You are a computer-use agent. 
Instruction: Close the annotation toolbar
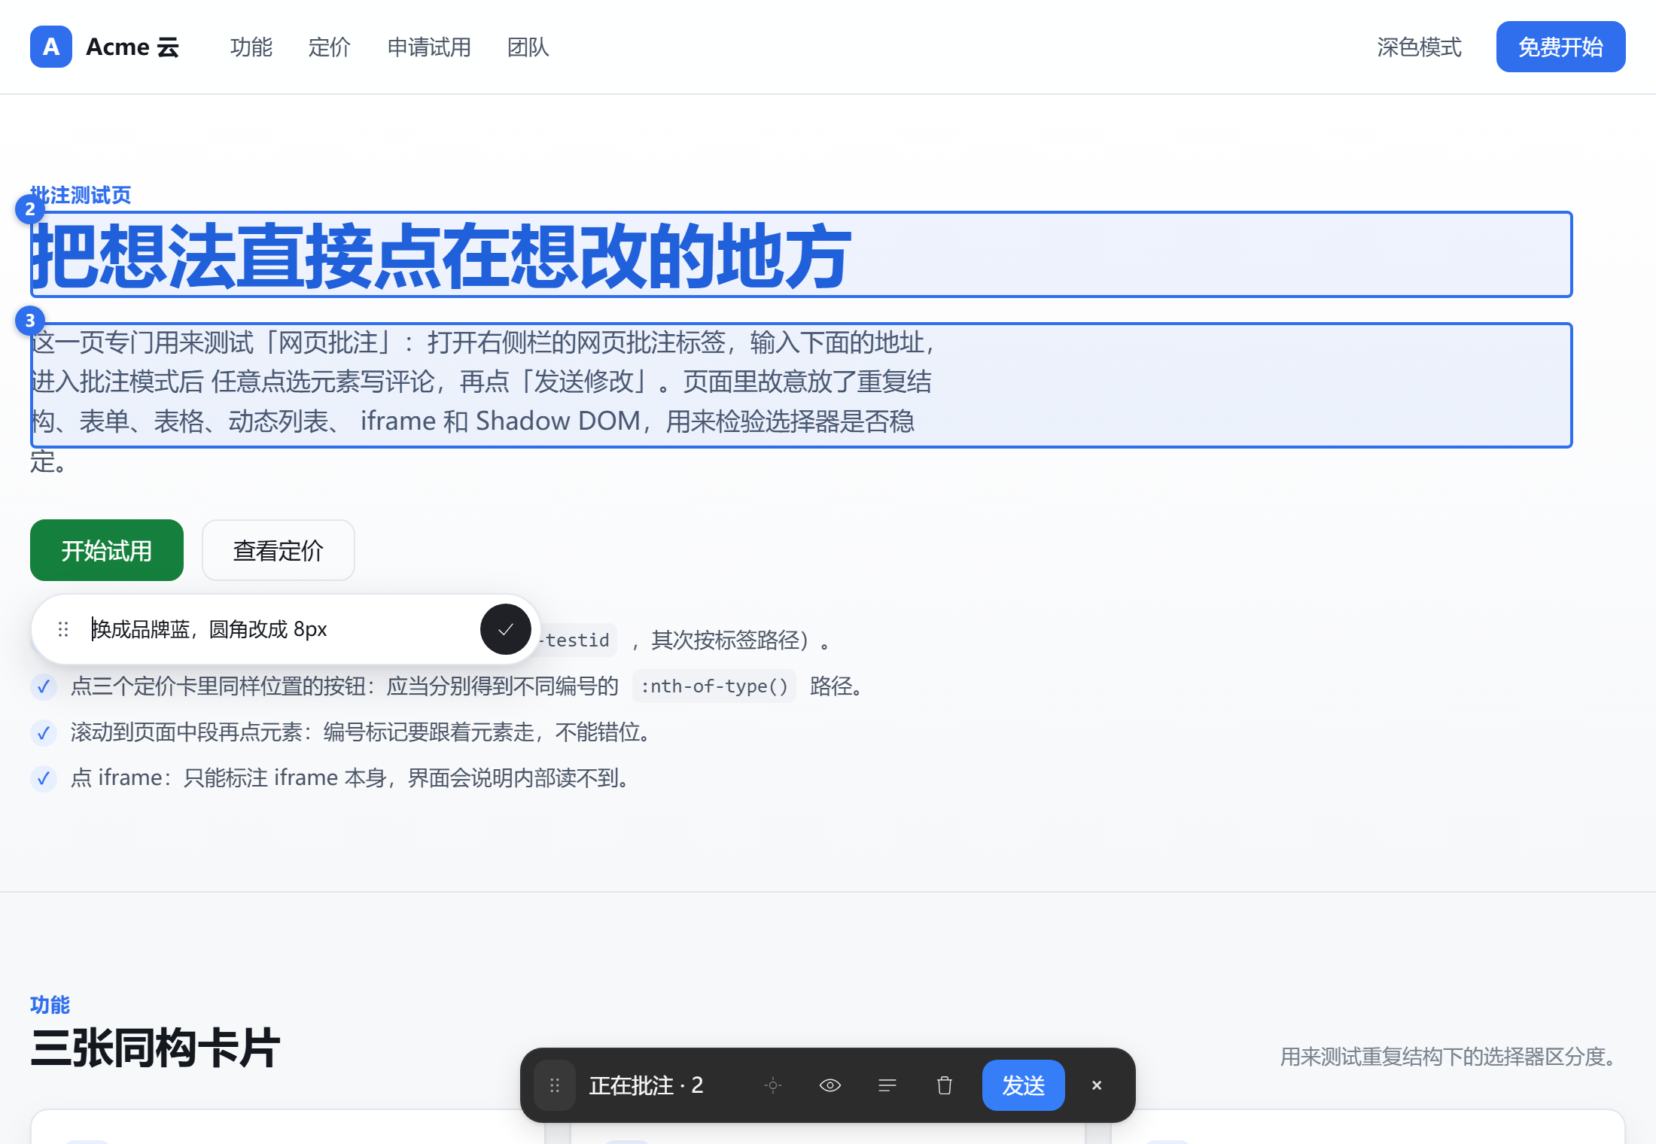click(1097, 1085)
